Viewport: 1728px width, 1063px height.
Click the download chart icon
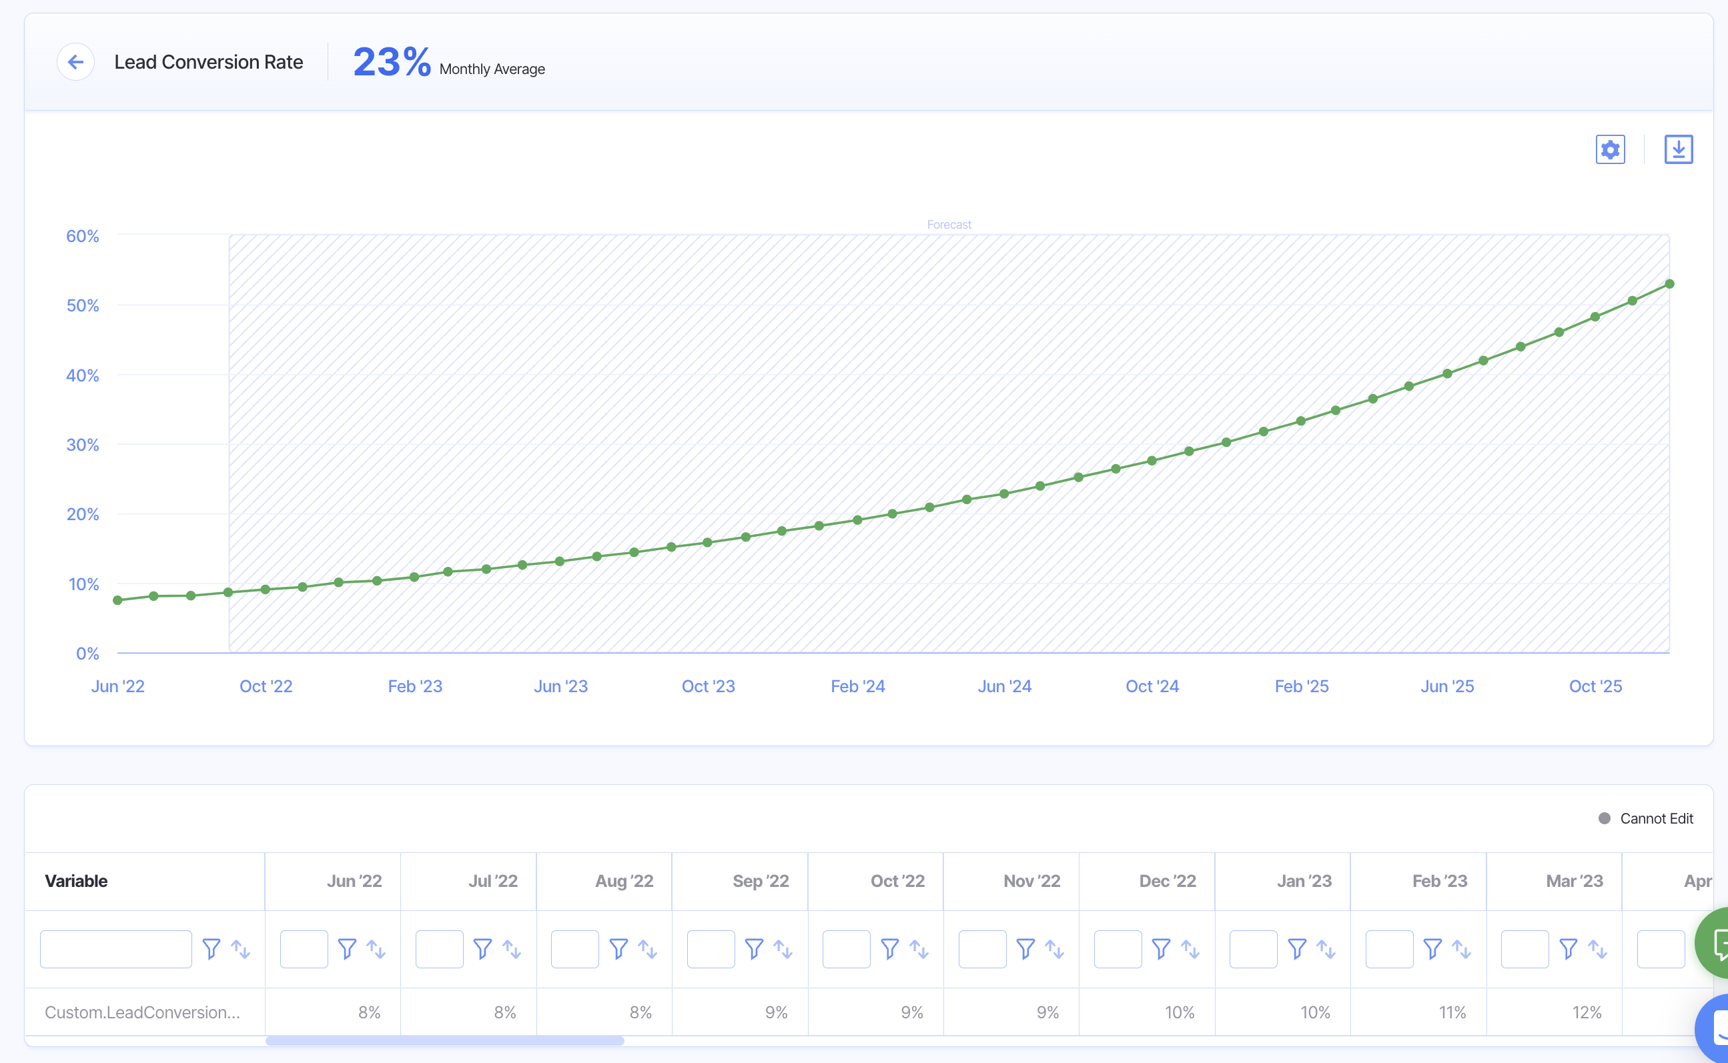pyautogui.click(x=1678, y=150)
